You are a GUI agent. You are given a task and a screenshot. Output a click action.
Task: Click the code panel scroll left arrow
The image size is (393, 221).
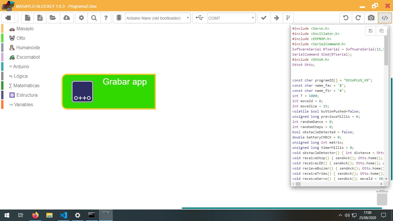click(x=293, y=184)
